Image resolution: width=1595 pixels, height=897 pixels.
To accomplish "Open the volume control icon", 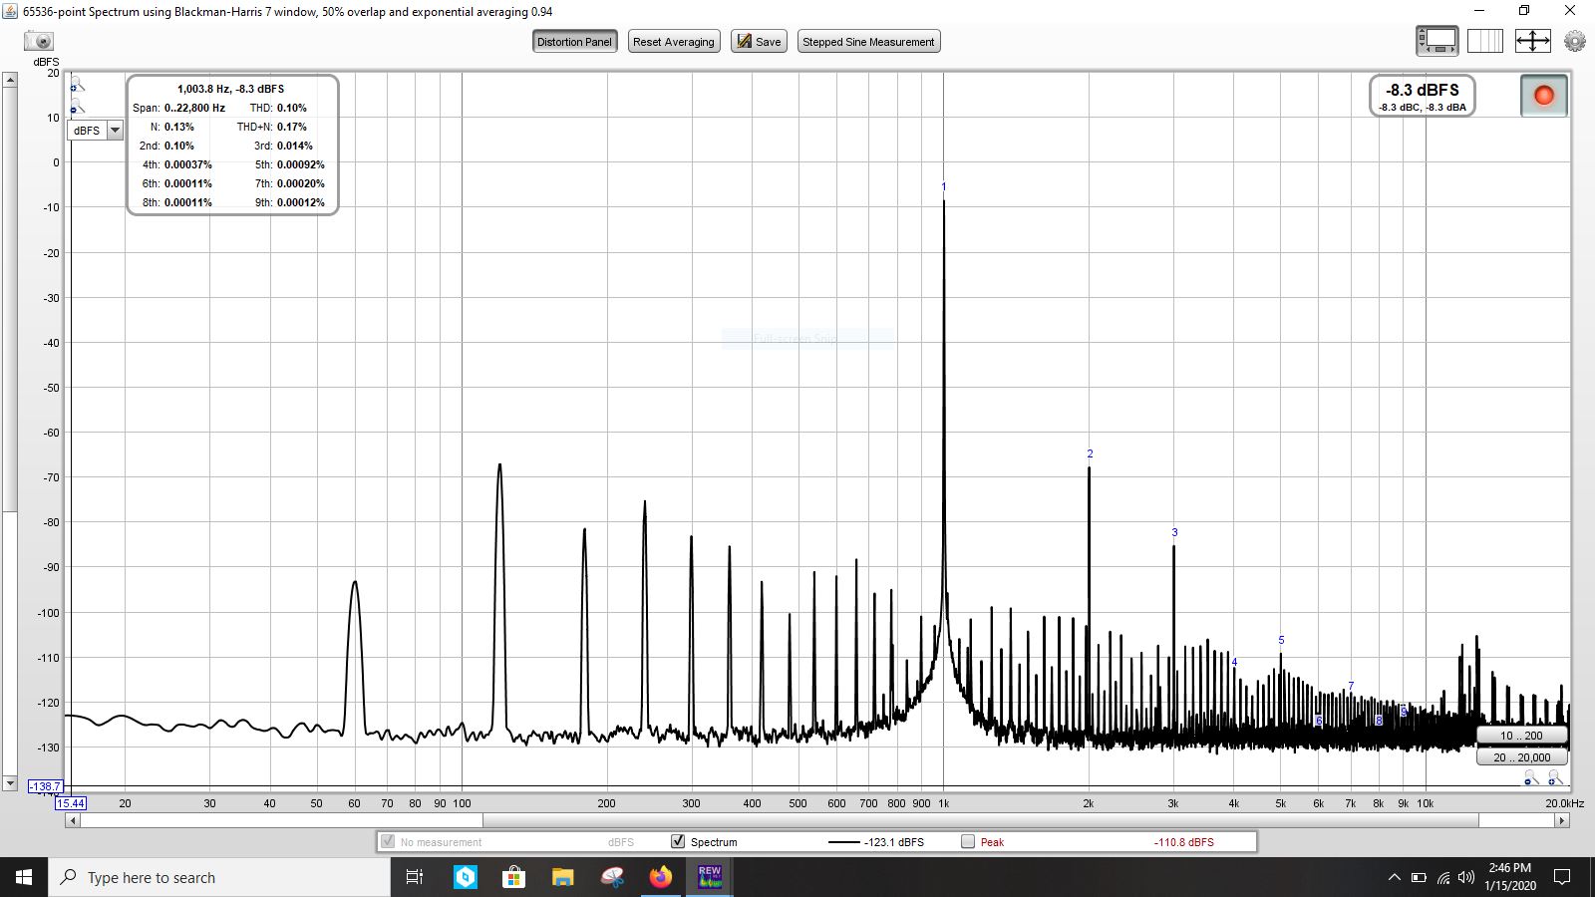I will point(1466,877).
